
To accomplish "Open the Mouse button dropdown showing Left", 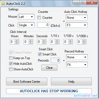I will (x=26, y=17).
